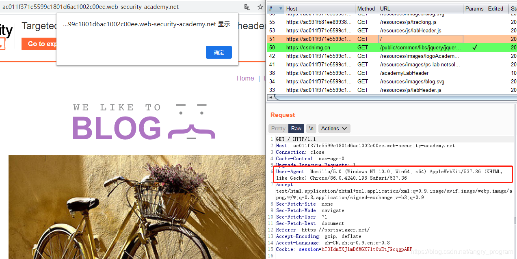517x259 pixels.
Task: Click the Cookie session header line
Action: [x=344, y=249]
